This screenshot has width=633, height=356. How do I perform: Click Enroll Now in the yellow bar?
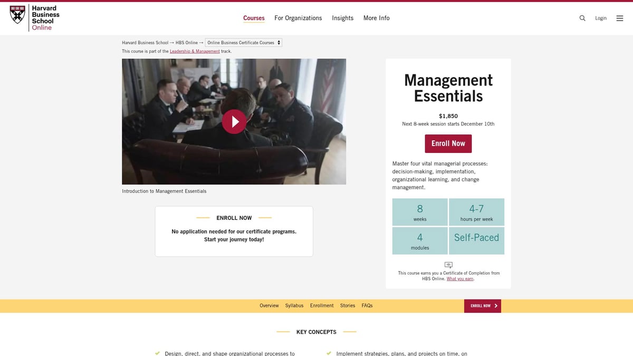(482, 306)
